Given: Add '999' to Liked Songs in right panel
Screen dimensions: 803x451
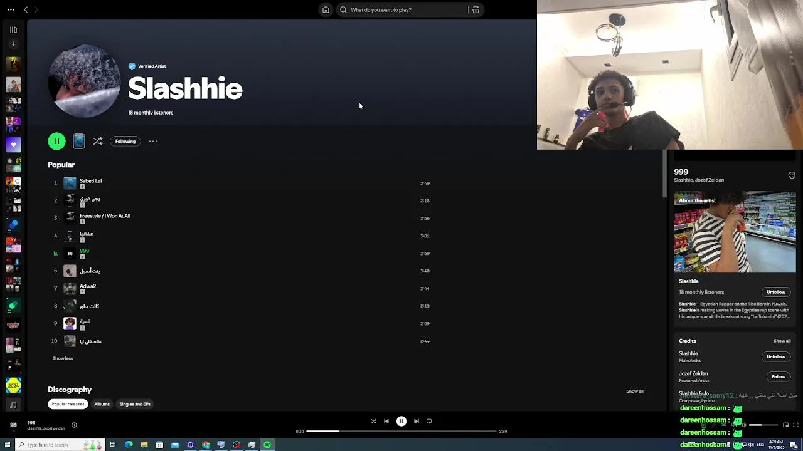Looking at the screenshot, I should (x=792, y=175).
